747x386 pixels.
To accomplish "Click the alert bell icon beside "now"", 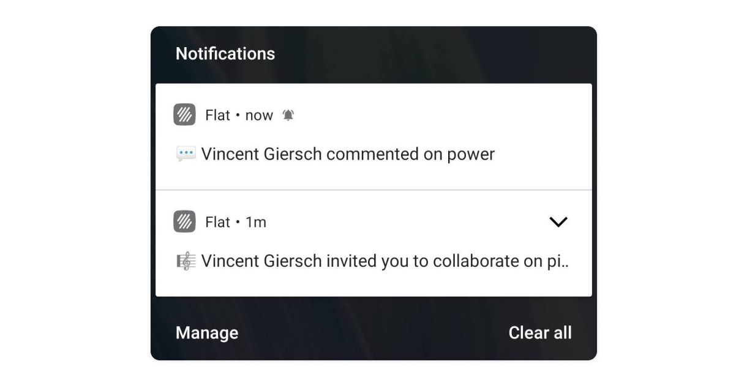I will coord(288,115).
